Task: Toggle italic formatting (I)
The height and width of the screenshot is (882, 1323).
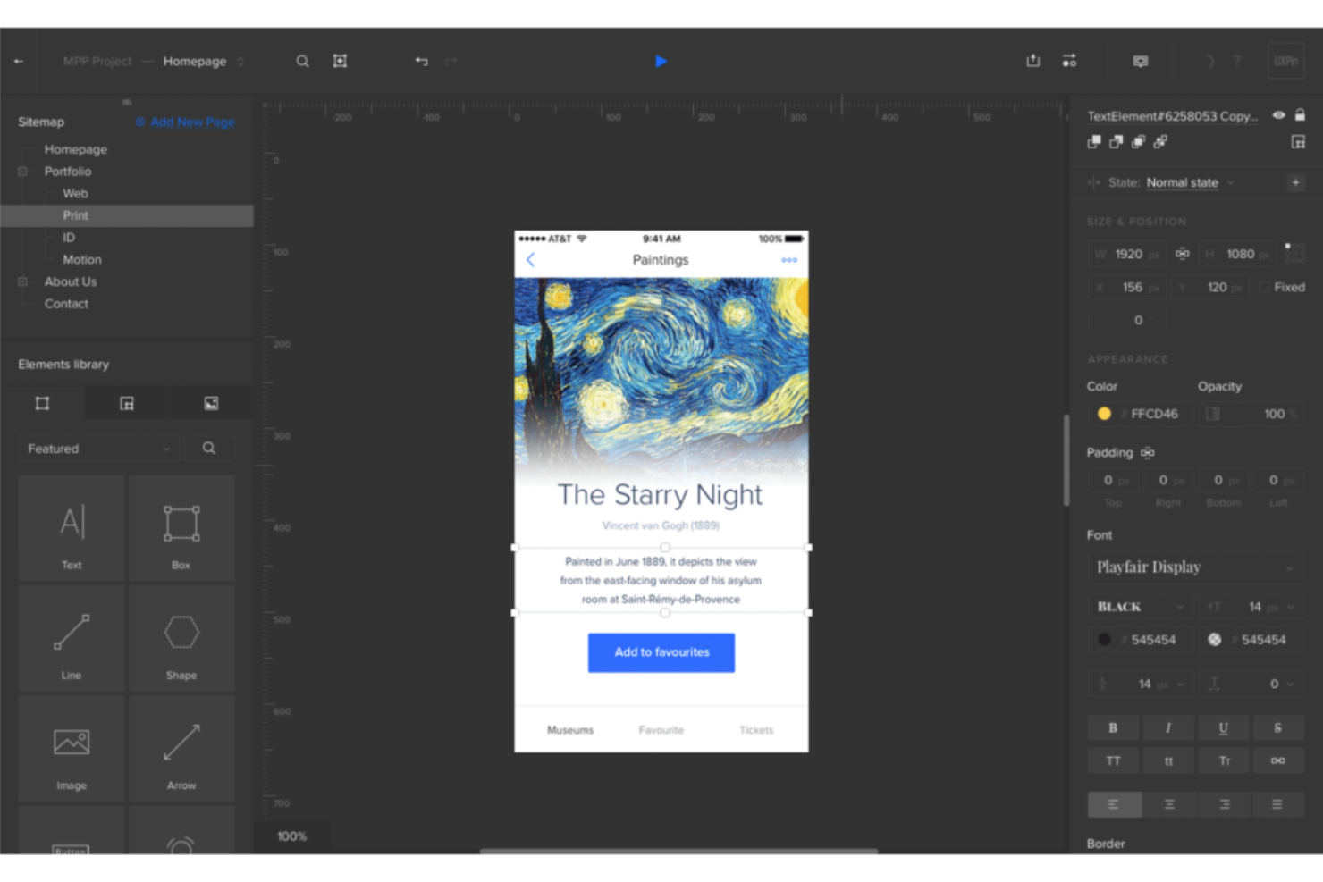Action: 1168,728
